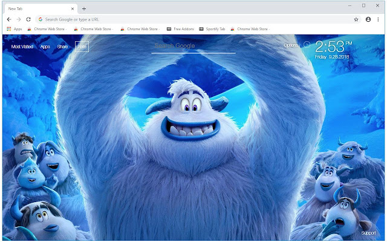
Task: Open the Apps bookmark grid icon
Action: pyautogui.click(x=9, y=29)
